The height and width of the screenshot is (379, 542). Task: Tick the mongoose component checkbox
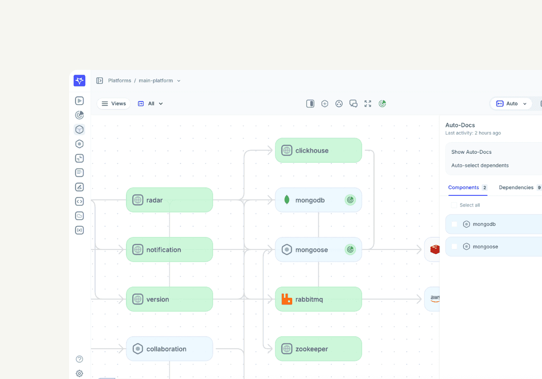tap(454, 247)
